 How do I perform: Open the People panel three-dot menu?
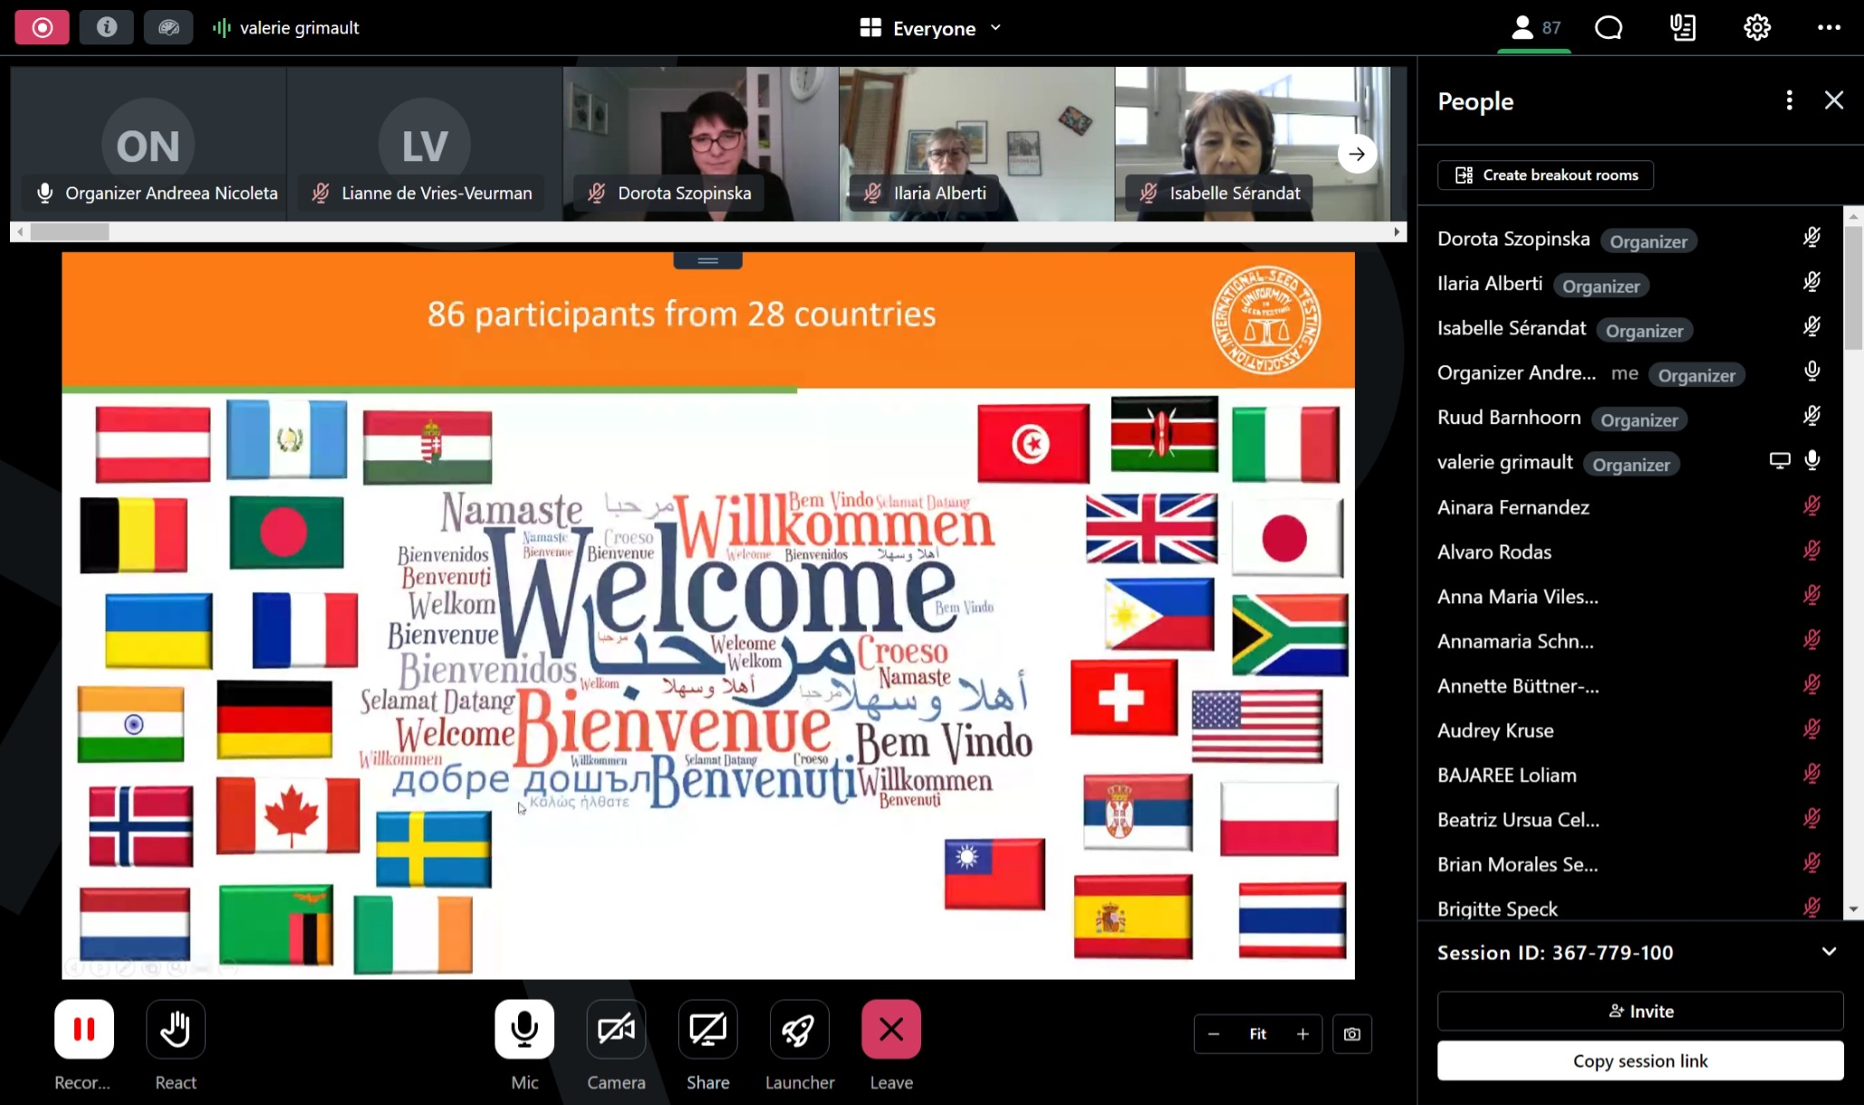click(x=1789, y=101)
